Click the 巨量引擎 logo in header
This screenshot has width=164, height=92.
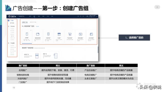pos(12,16)
